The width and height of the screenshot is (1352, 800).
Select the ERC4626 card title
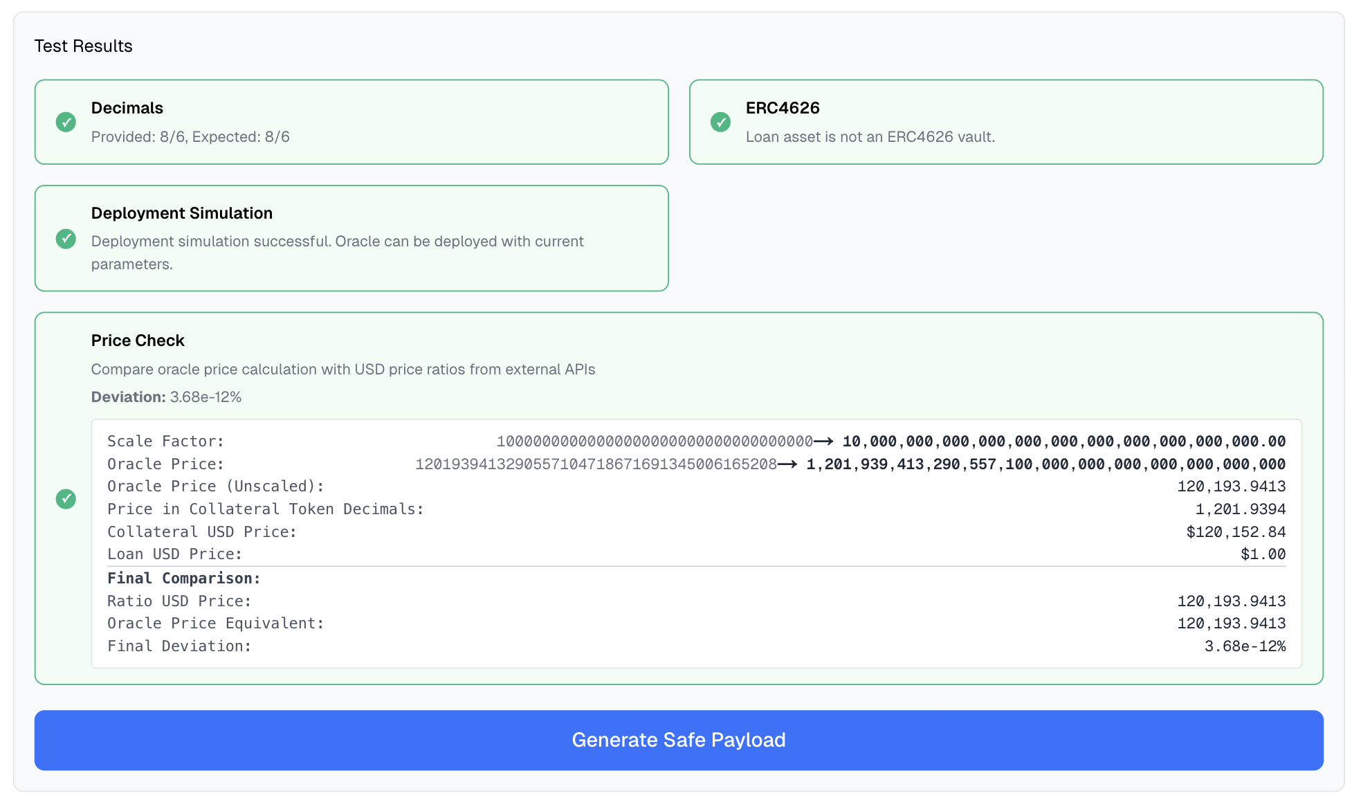point(783,108)
